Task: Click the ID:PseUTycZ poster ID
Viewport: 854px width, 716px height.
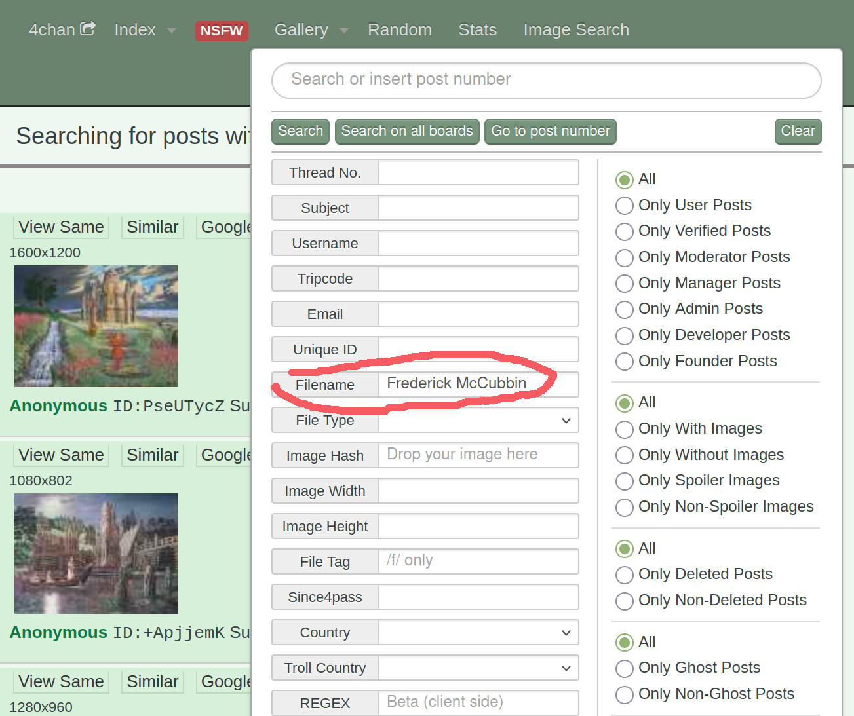Action: (x=169, y=406)
